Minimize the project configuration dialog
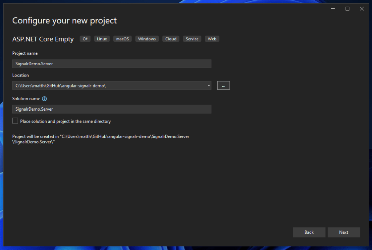This screenshot has width=372, height=250. pyautogui.click(x=333, y=9)
